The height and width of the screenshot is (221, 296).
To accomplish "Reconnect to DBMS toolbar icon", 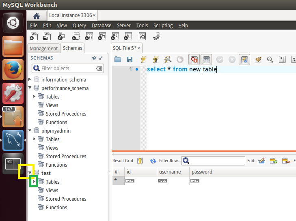I will pos(157,36).
